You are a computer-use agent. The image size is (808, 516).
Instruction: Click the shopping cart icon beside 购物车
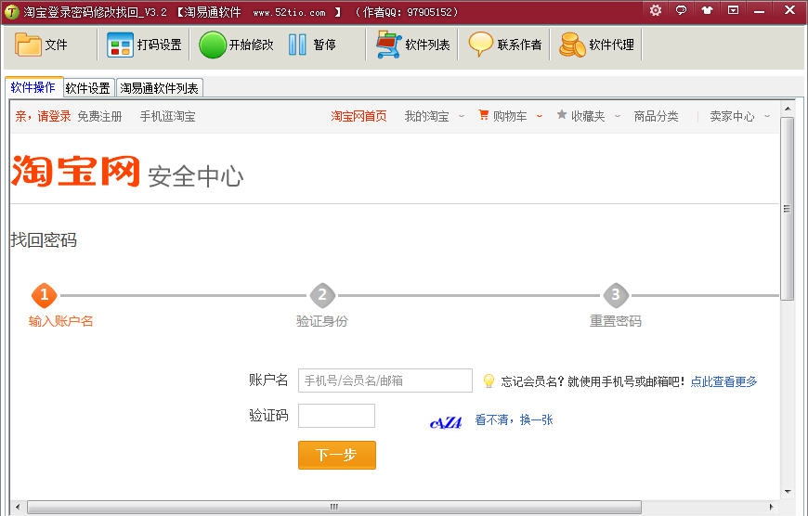point(483,115)
